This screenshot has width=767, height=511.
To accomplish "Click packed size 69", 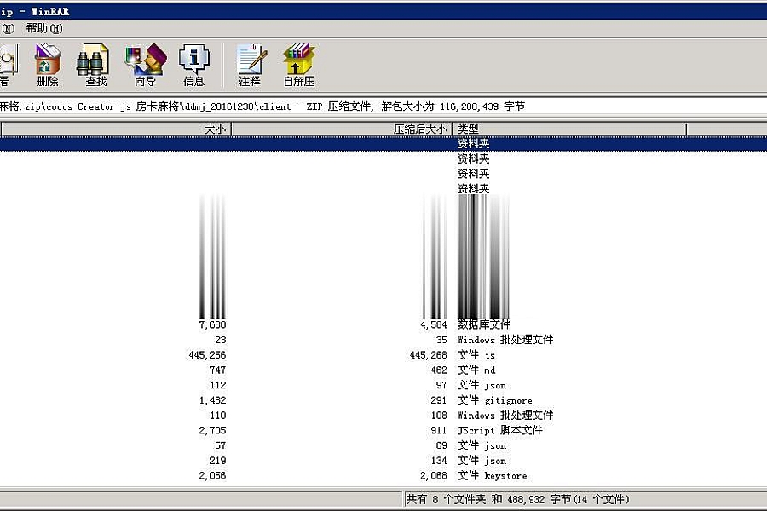I will pyautogui.click(x=441, y=446).
